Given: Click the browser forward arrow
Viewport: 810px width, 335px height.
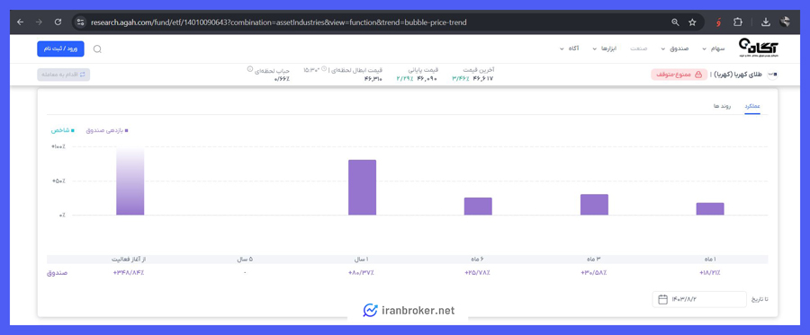Looking at the screenshot, I should tap(39, 22).
